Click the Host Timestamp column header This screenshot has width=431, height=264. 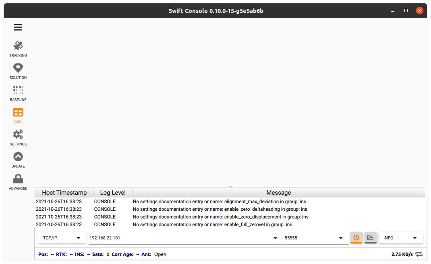click(64, 193)
